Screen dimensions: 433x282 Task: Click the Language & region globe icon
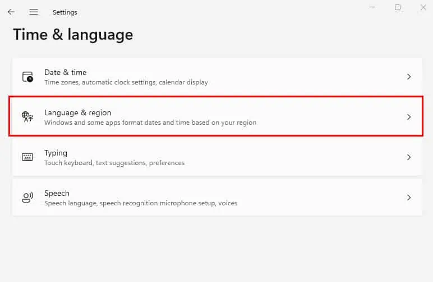click(x=27, y=117)
